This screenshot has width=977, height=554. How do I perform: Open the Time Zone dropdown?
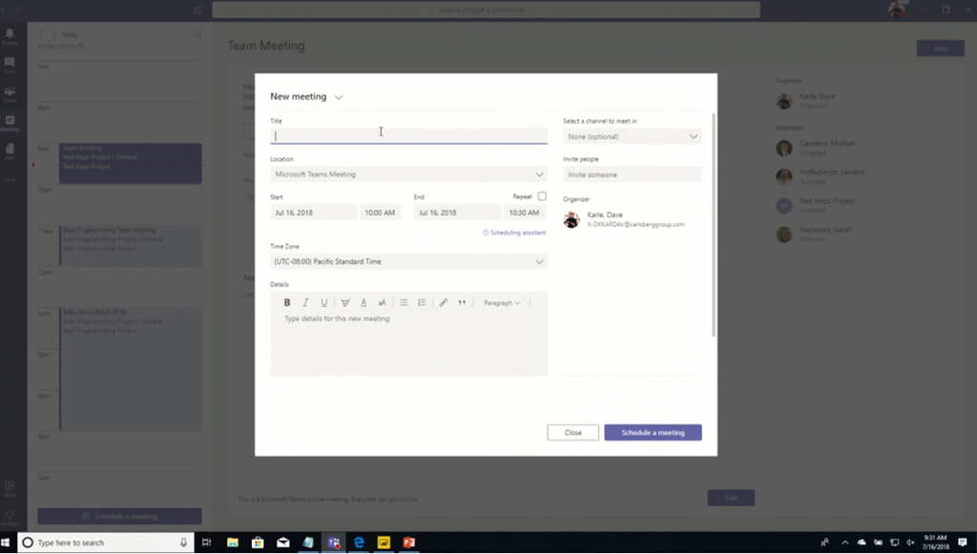539,261
